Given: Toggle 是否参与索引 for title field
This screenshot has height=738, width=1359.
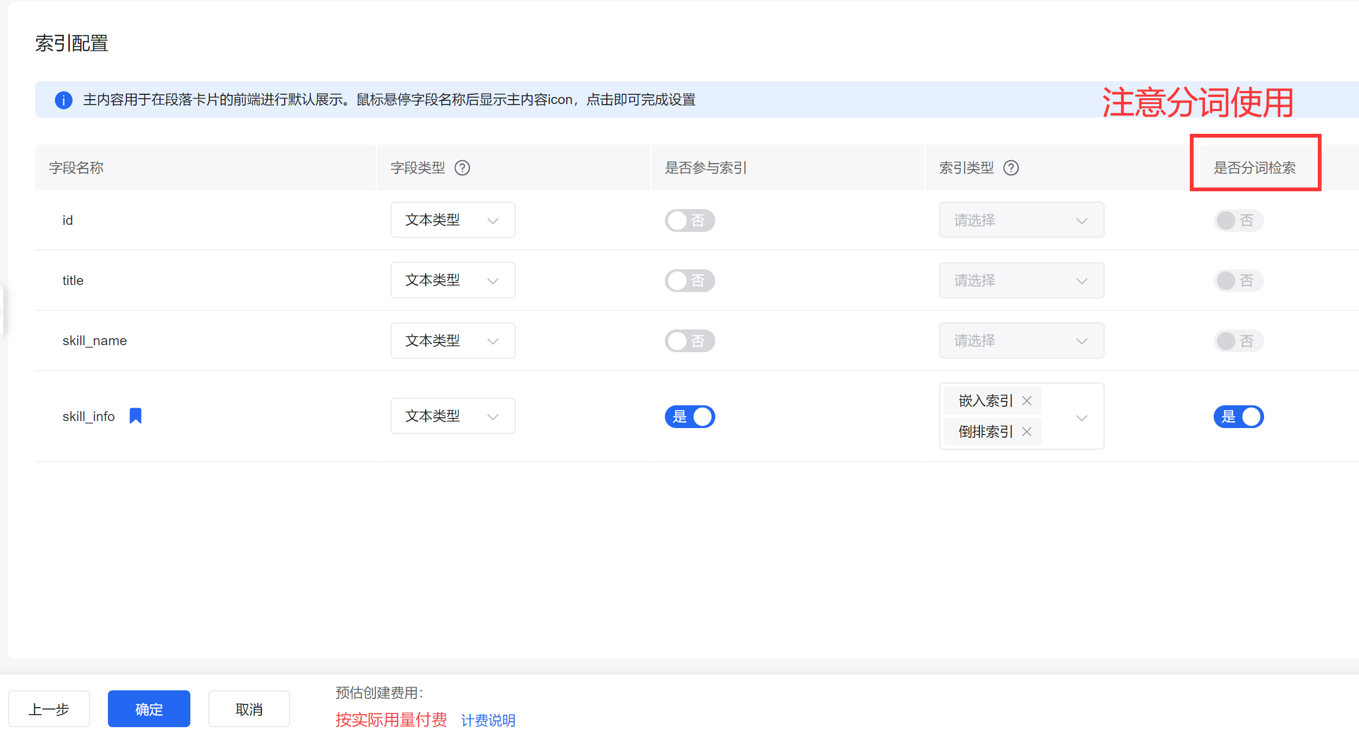Looking at the screenshot, I should (x=690, y=281).
